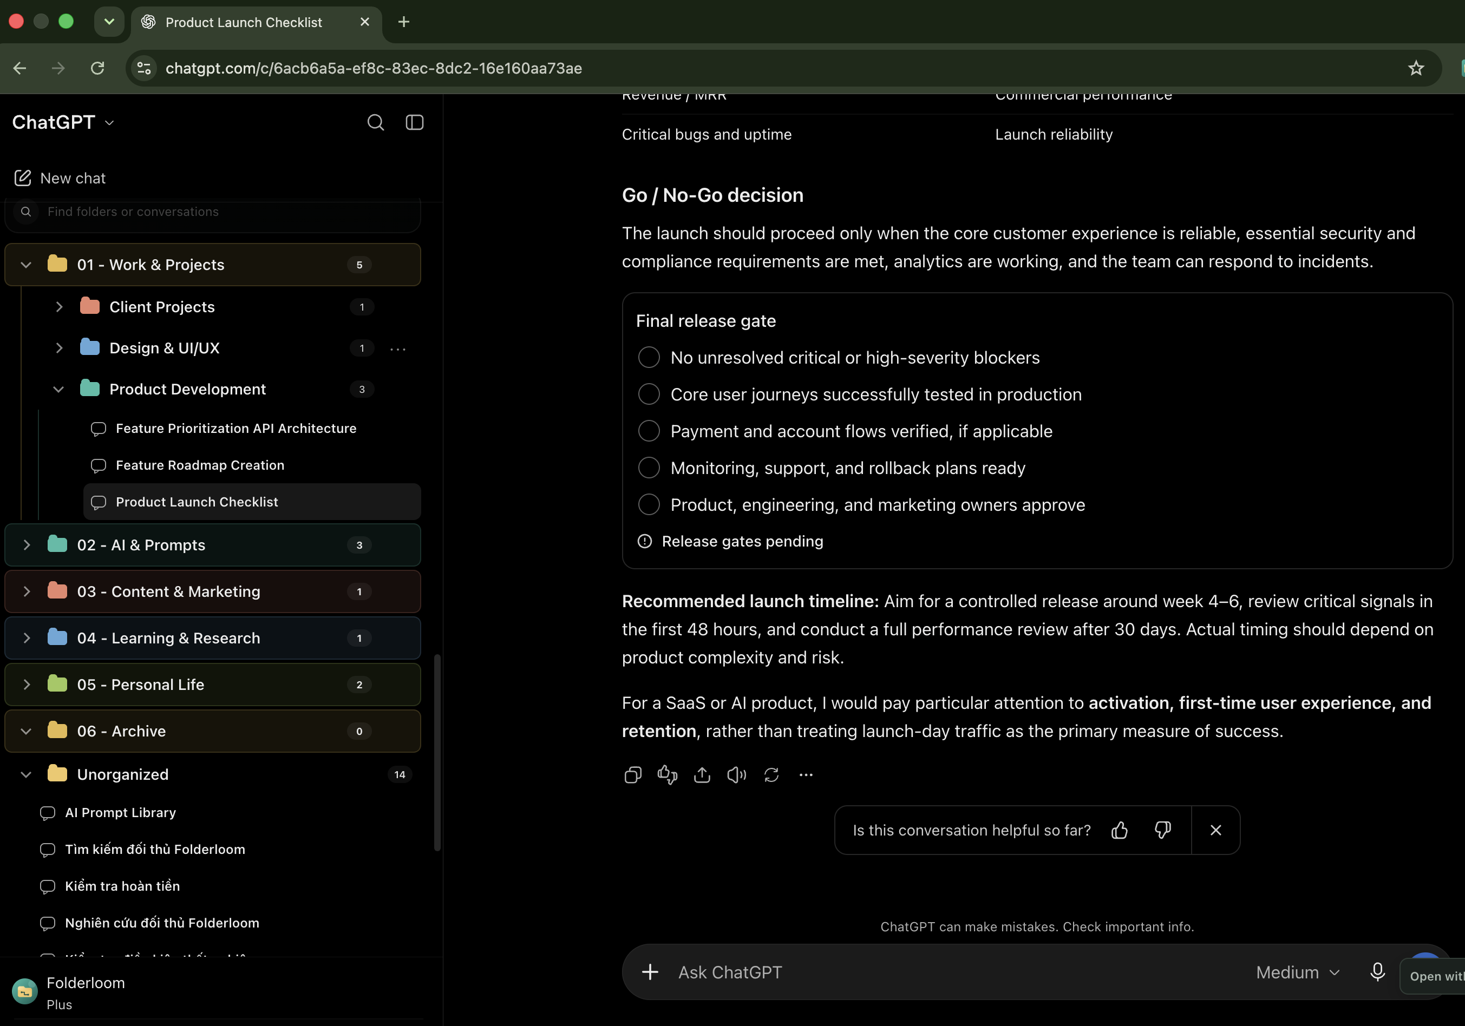This screenshot has width=1465, height=1026.
Task: Collapse the 01 - Work & Projects folder
Action: 26,265
